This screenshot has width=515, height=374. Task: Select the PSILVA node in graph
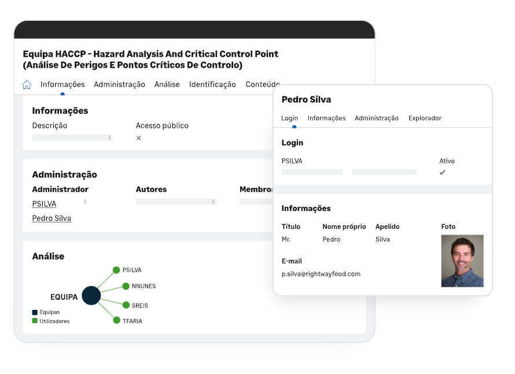click(x=116, y=270)
